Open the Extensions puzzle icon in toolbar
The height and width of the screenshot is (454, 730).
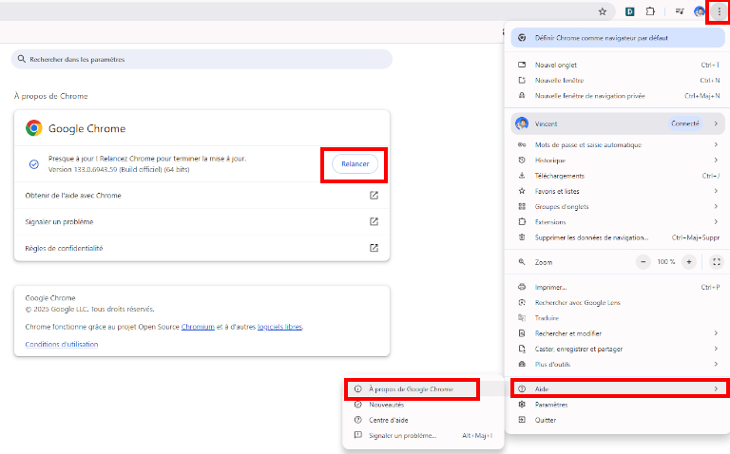tap(650, 11)
